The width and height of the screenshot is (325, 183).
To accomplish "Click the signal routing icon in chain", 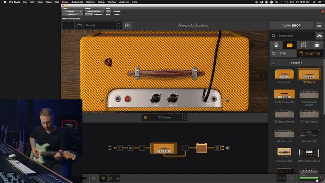I will tap(110, 148).
